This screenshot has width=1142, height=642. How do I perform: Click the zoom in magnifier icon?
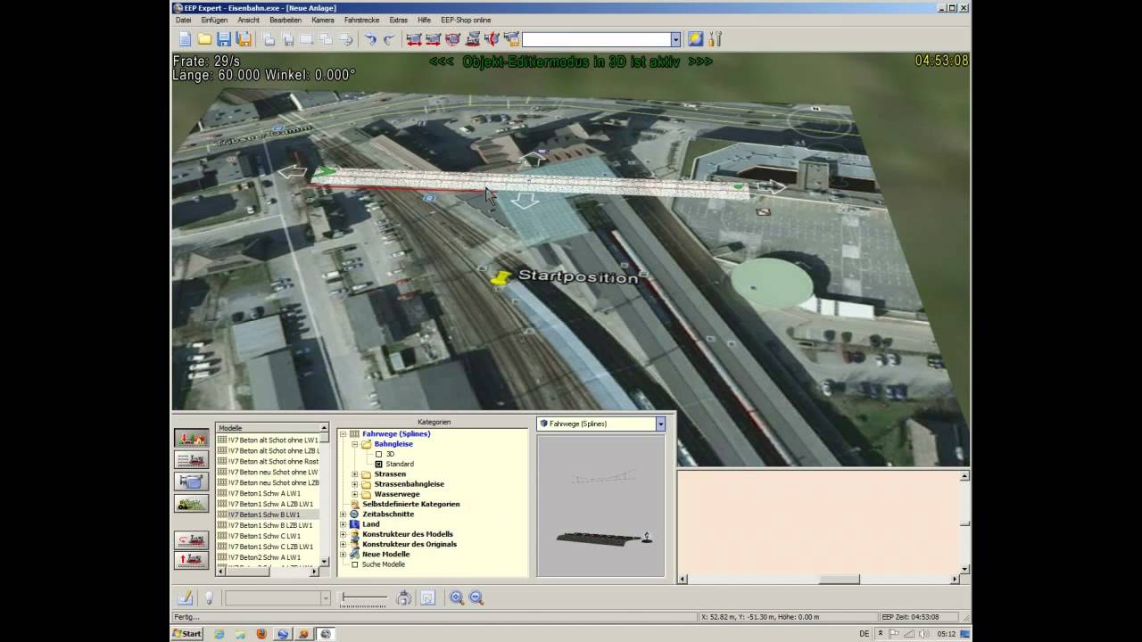pos(457,598)
